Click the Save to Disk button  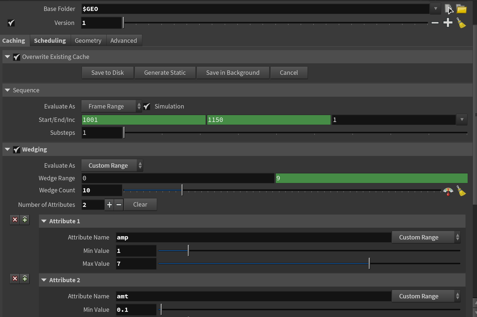(x=108, y=73)
